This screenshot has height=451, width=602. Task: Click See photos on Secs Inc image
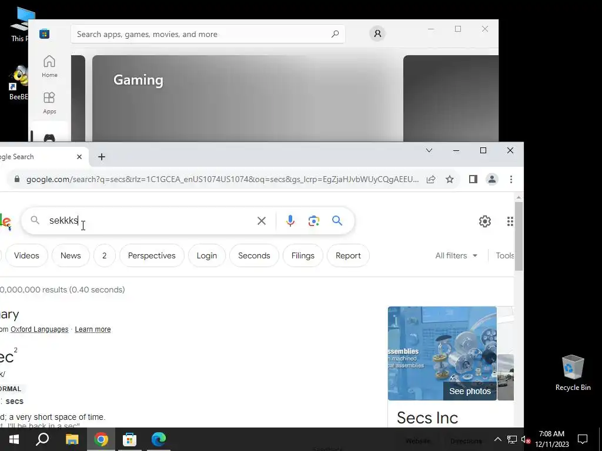pos(470,391)
